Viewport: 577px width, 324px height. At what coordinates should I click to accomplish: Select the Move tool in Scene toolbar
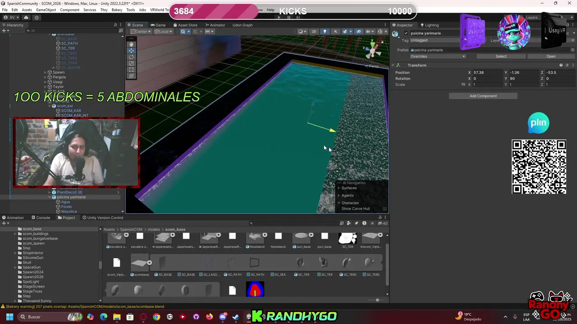pyautogui.click(x=131, y=50)
